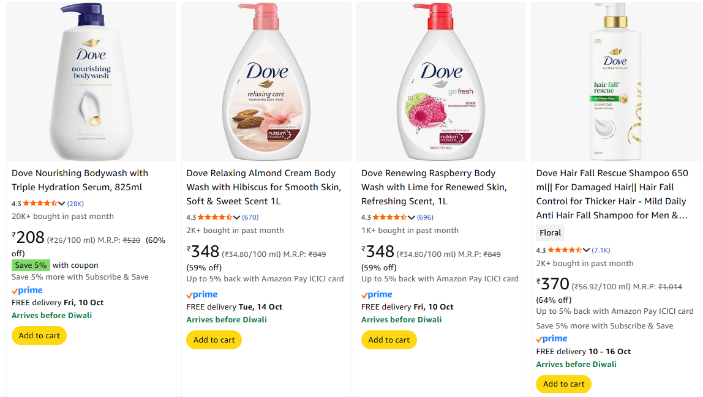The width and height of the screenshot is (703, 397).
Task: Expand rating popover for Nourishing Bodywash
Action: click(x=61, y=204)
